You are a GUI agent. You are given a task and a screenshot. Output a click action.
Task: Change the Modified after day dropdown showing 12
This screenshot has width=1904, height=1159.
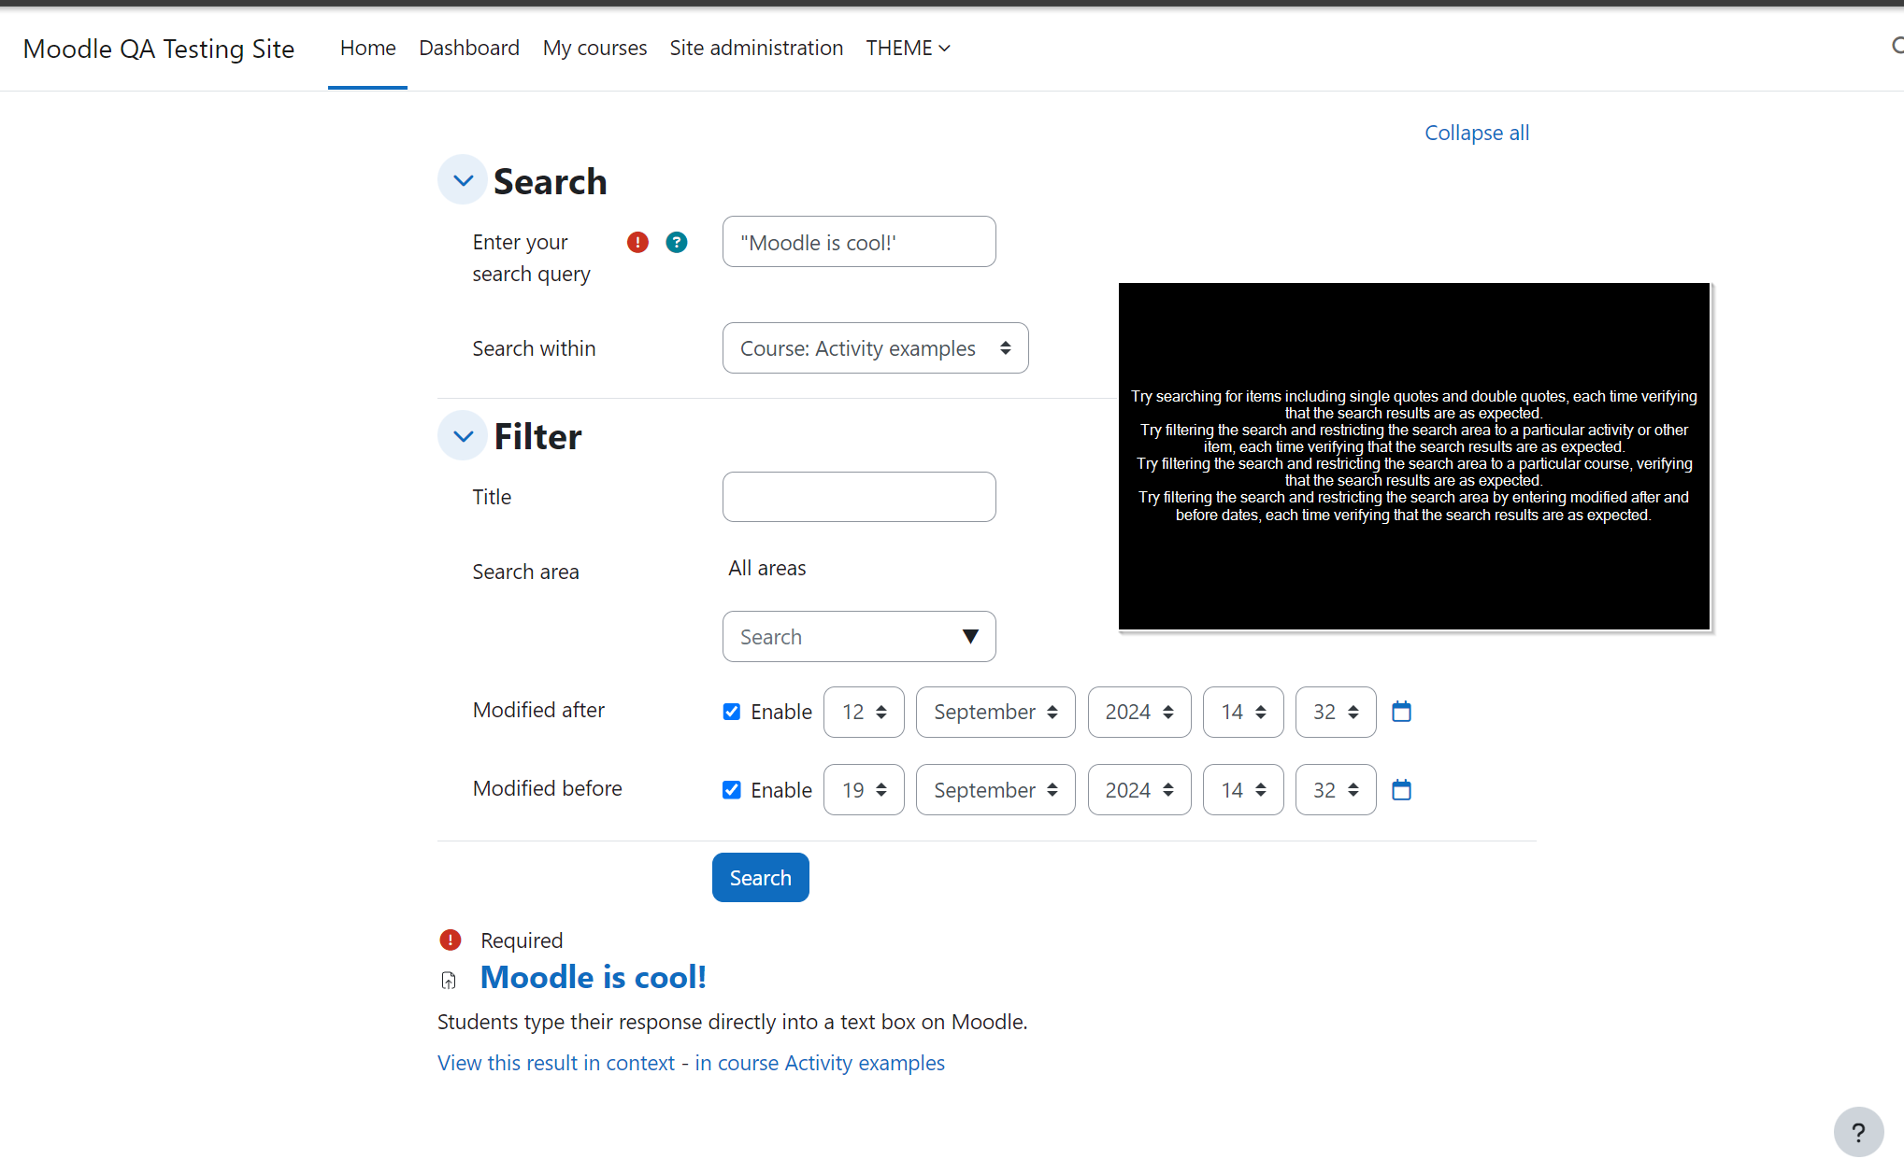pos(864,712)
